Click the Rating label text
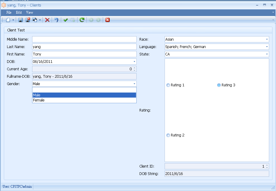The width and height of the screenshot is (276, 191). click(145, 110)
